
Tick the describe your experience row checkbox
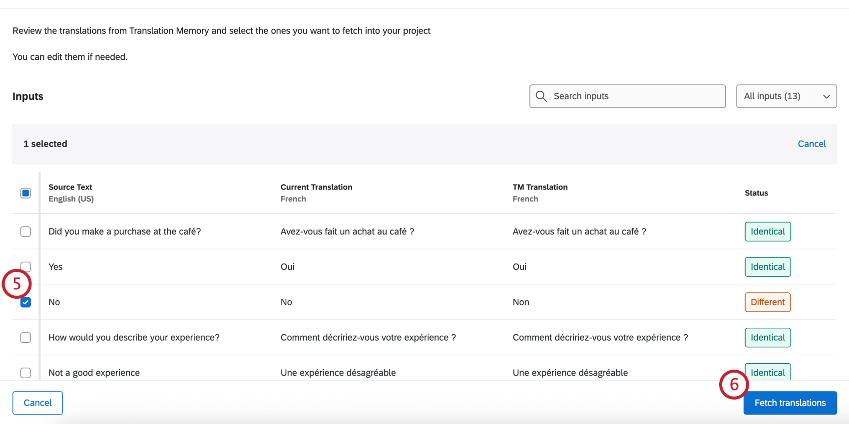pos(25,338)
